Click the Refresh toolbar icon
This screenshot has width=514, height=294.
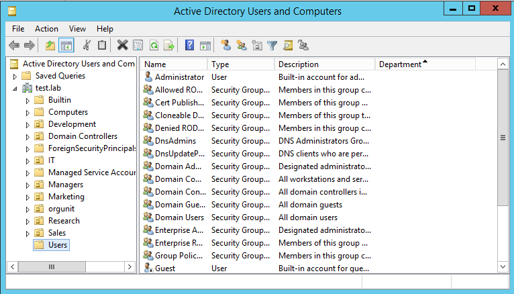(x=154, y=45)
